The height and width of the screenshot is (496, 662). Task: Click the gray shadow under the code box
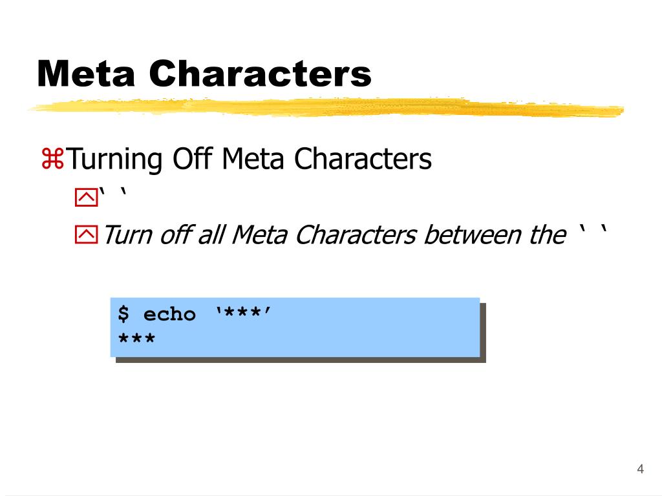pyautogui.click(x=301, y=360)
